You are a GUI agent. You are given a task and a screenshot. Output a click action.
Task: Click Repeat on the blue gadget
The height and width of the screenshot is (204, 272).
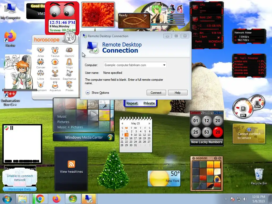coord(132,103)
